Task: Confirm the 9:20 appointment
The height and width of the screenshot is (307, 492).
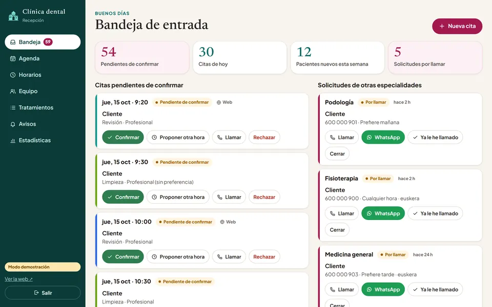Action: (123, 137)
